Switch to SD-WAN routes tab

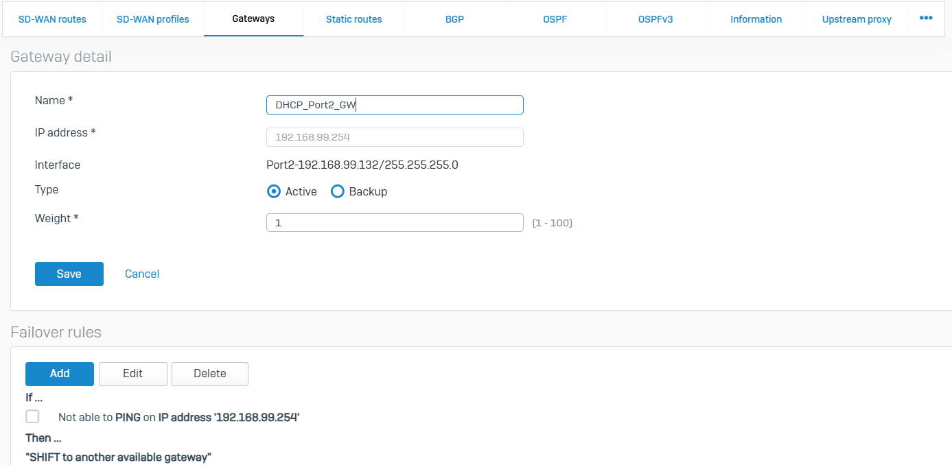[52, 19]
